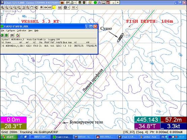Expand the printer icon dropdown arrow
187x140 pixels.
click(x=75, y=2)
